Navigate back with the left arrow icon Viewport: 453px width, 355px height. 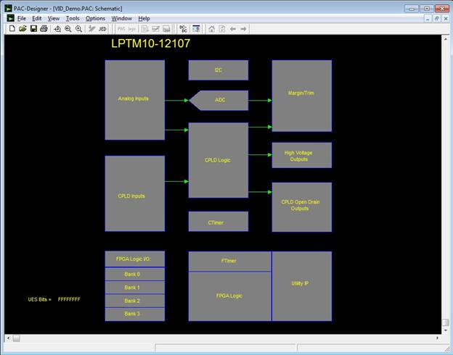[233, 29]
